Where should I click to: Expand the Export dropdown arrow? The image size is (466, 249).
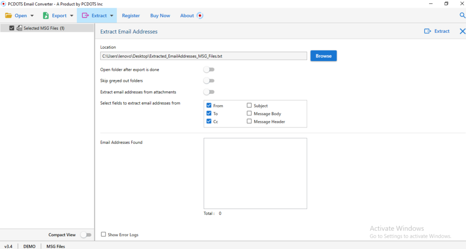coord(71,16)
